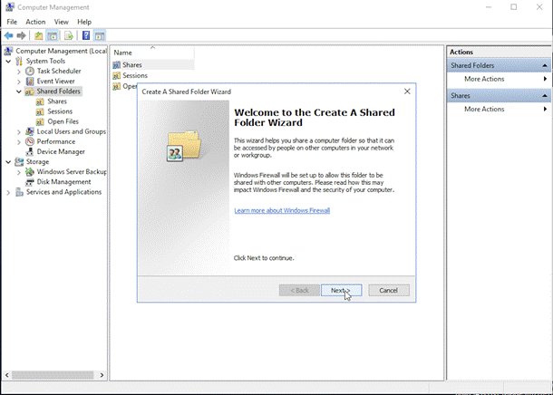Collapse the System Tools tree node
Viewport: 553px width, 395px height.
point(8,62)
